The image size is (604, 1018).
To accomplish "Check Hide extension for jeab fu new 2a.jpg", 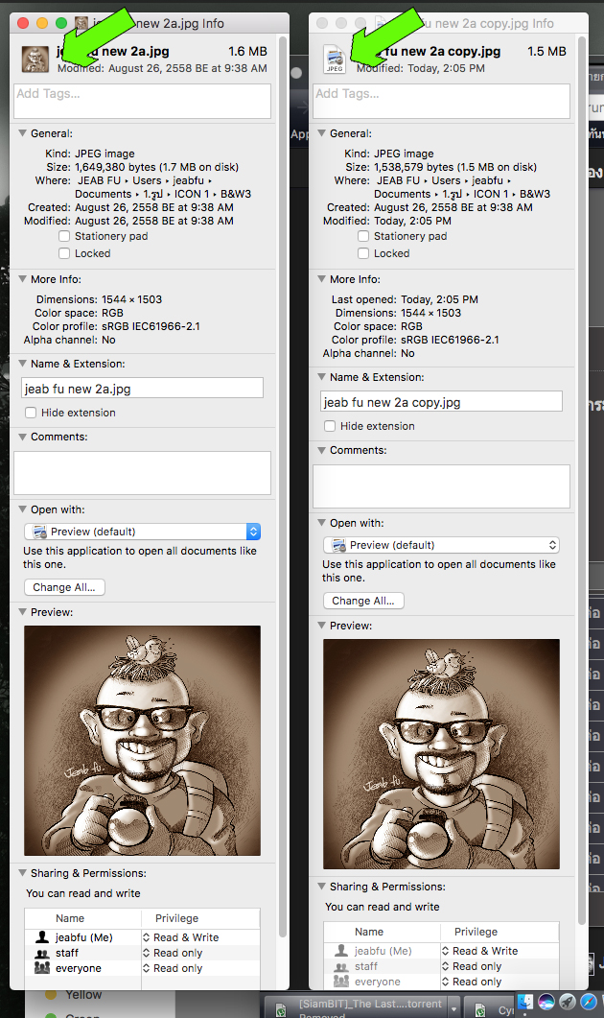I will click(x=31, y=413).
